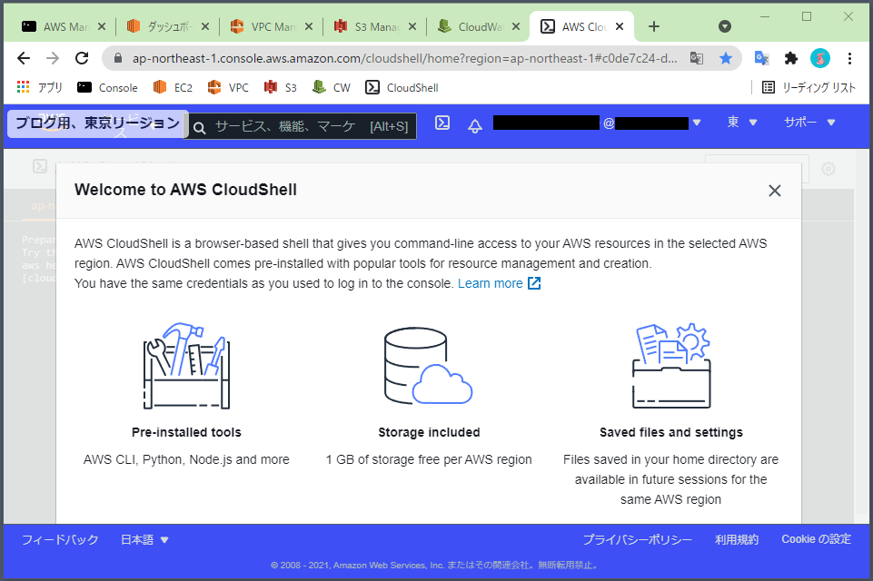Open the Console bookmark
Screen dimensions: 873x581
107,87
